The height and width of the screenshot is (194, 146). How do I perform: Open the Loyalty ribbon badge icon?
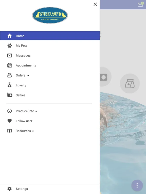pyautogui.click(x=10, y=85)
